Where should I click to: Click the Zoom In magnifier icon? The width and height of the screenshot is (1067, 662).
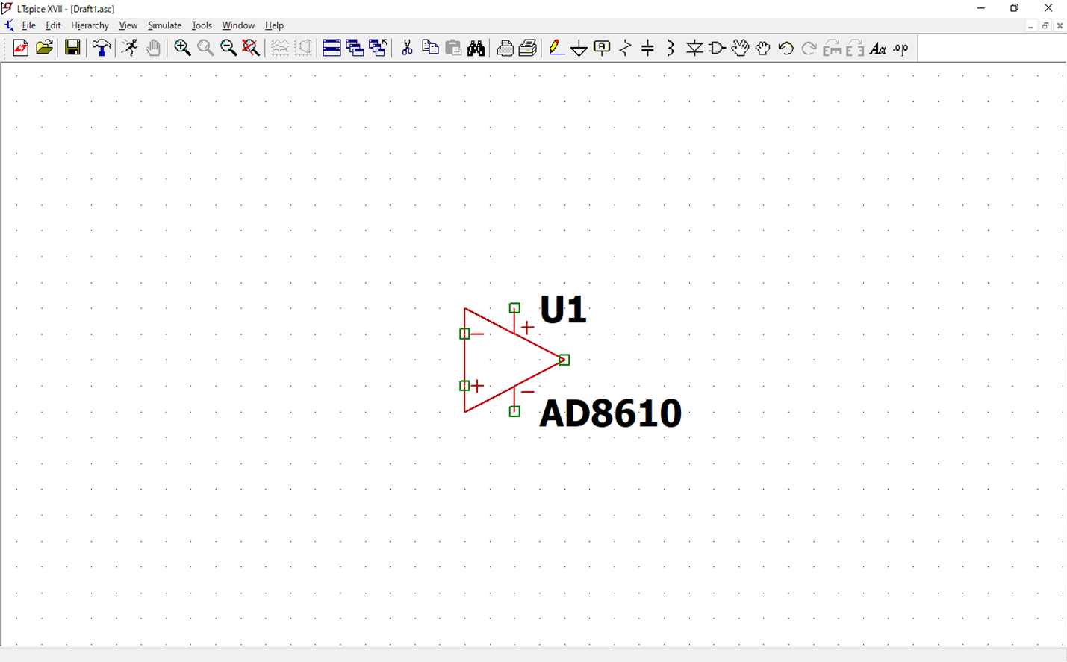[x=182, y=49]
